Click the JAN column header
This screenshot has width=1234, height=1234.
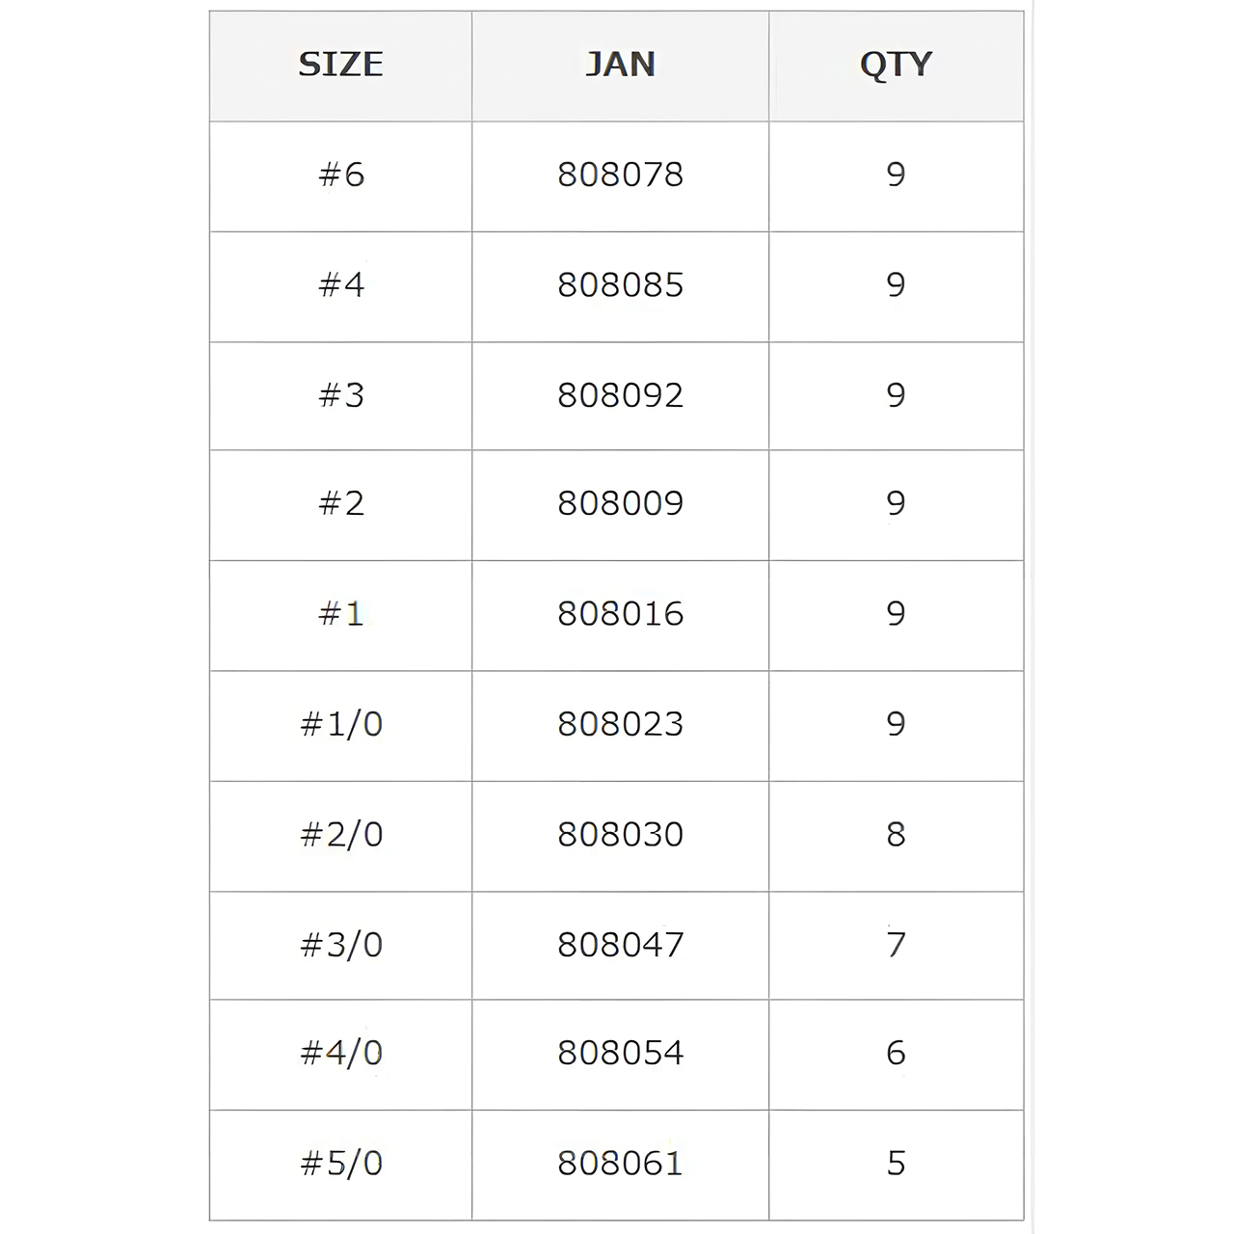point(621,65)
